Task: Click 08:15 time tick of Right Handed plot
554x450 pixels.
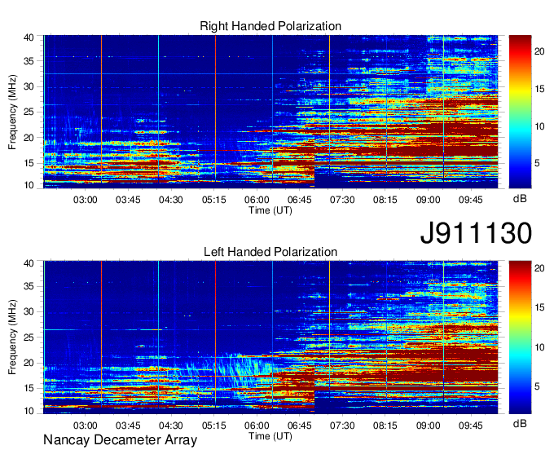Action: 385,200
